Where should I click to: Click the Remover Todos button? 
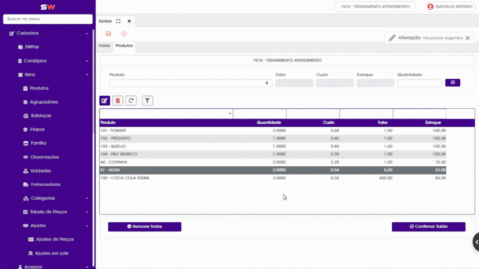[145, 227]
